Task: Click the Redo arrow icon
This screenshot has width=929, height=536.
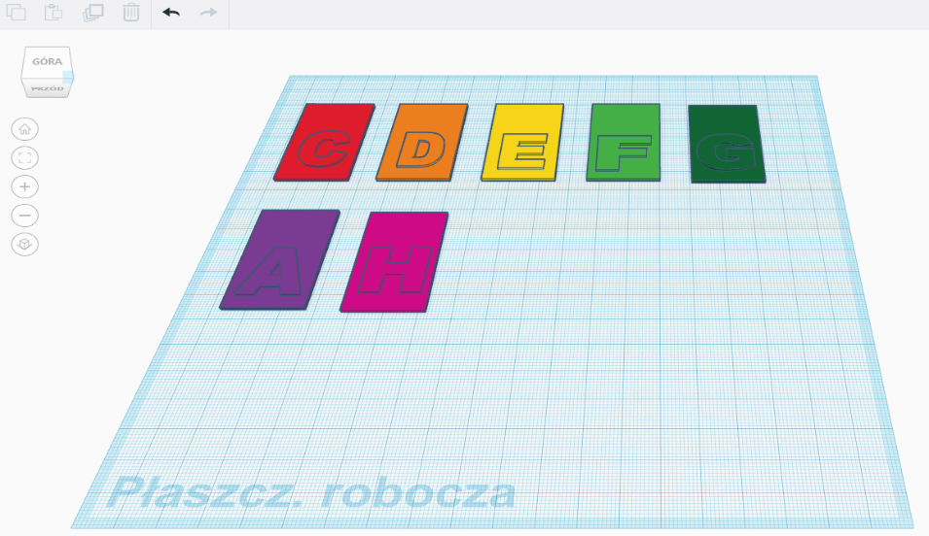Action: pyautogui.click(x=208, y=13)
